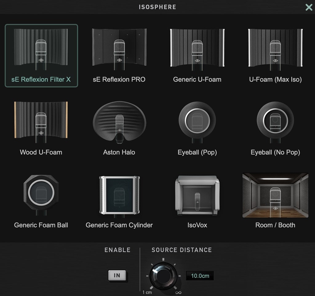Select the U-Foam (Max Iso) filter image

275,49
